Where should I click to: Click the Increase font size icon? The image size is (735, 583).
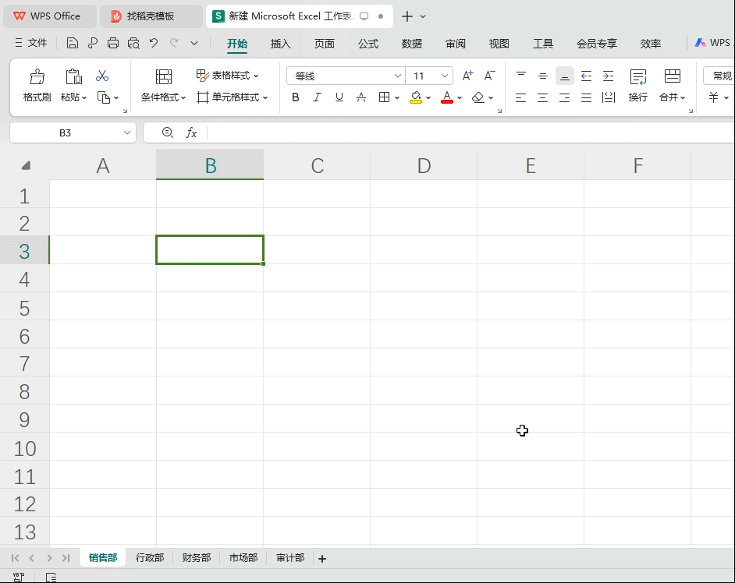tap(468, 76)
